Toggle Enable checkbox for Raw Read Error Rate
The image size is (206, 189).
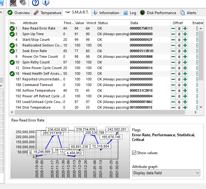pyautogui.click(x=197, y=29)
